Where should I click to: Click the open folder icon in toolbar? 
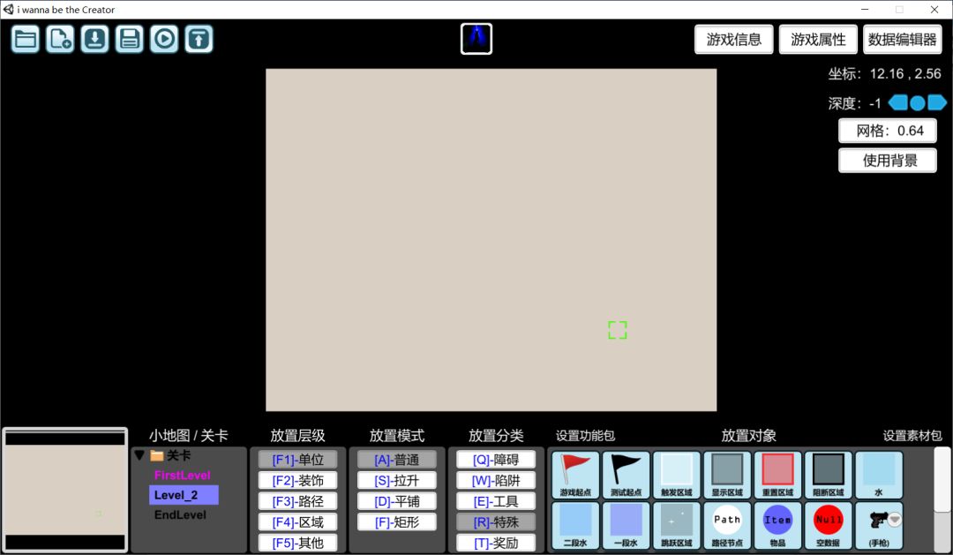(26, 39)
